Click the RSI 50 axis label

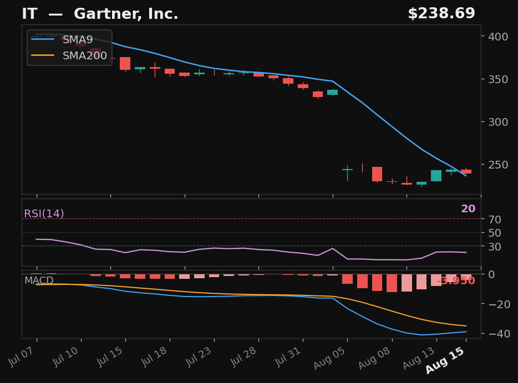(495, 233)
